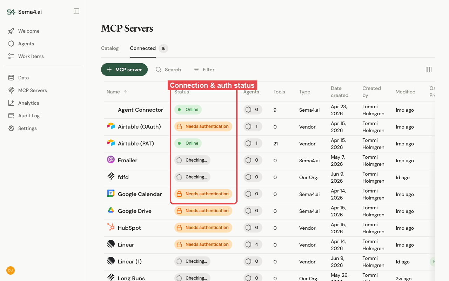
Task: Click the fdfd server icon
Action: point(111,177)
